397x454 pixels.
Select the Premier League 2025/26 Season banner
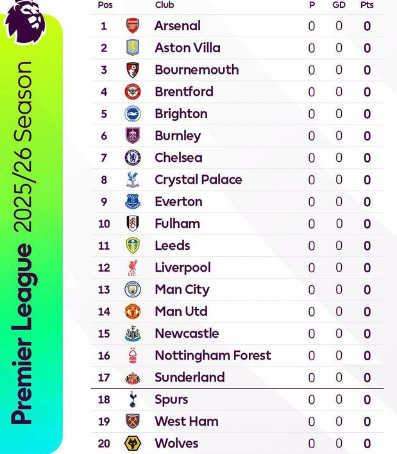24,244
